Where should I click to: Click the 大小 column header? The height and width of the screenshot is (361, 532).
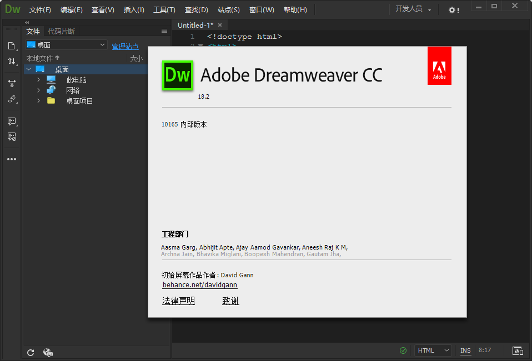[x=137, y=58]
